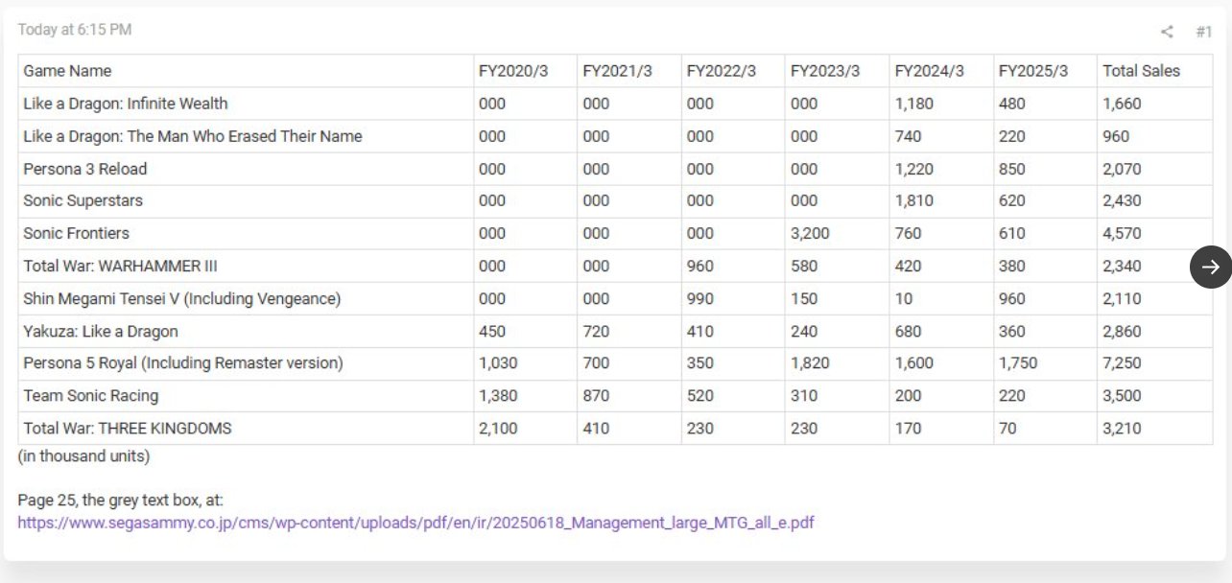Click Shin Megami Tensei V total 2,110
Image resolution: width=1232 pixels, height=583 pixels.
pyautogui.click(x=1122, y=298)
